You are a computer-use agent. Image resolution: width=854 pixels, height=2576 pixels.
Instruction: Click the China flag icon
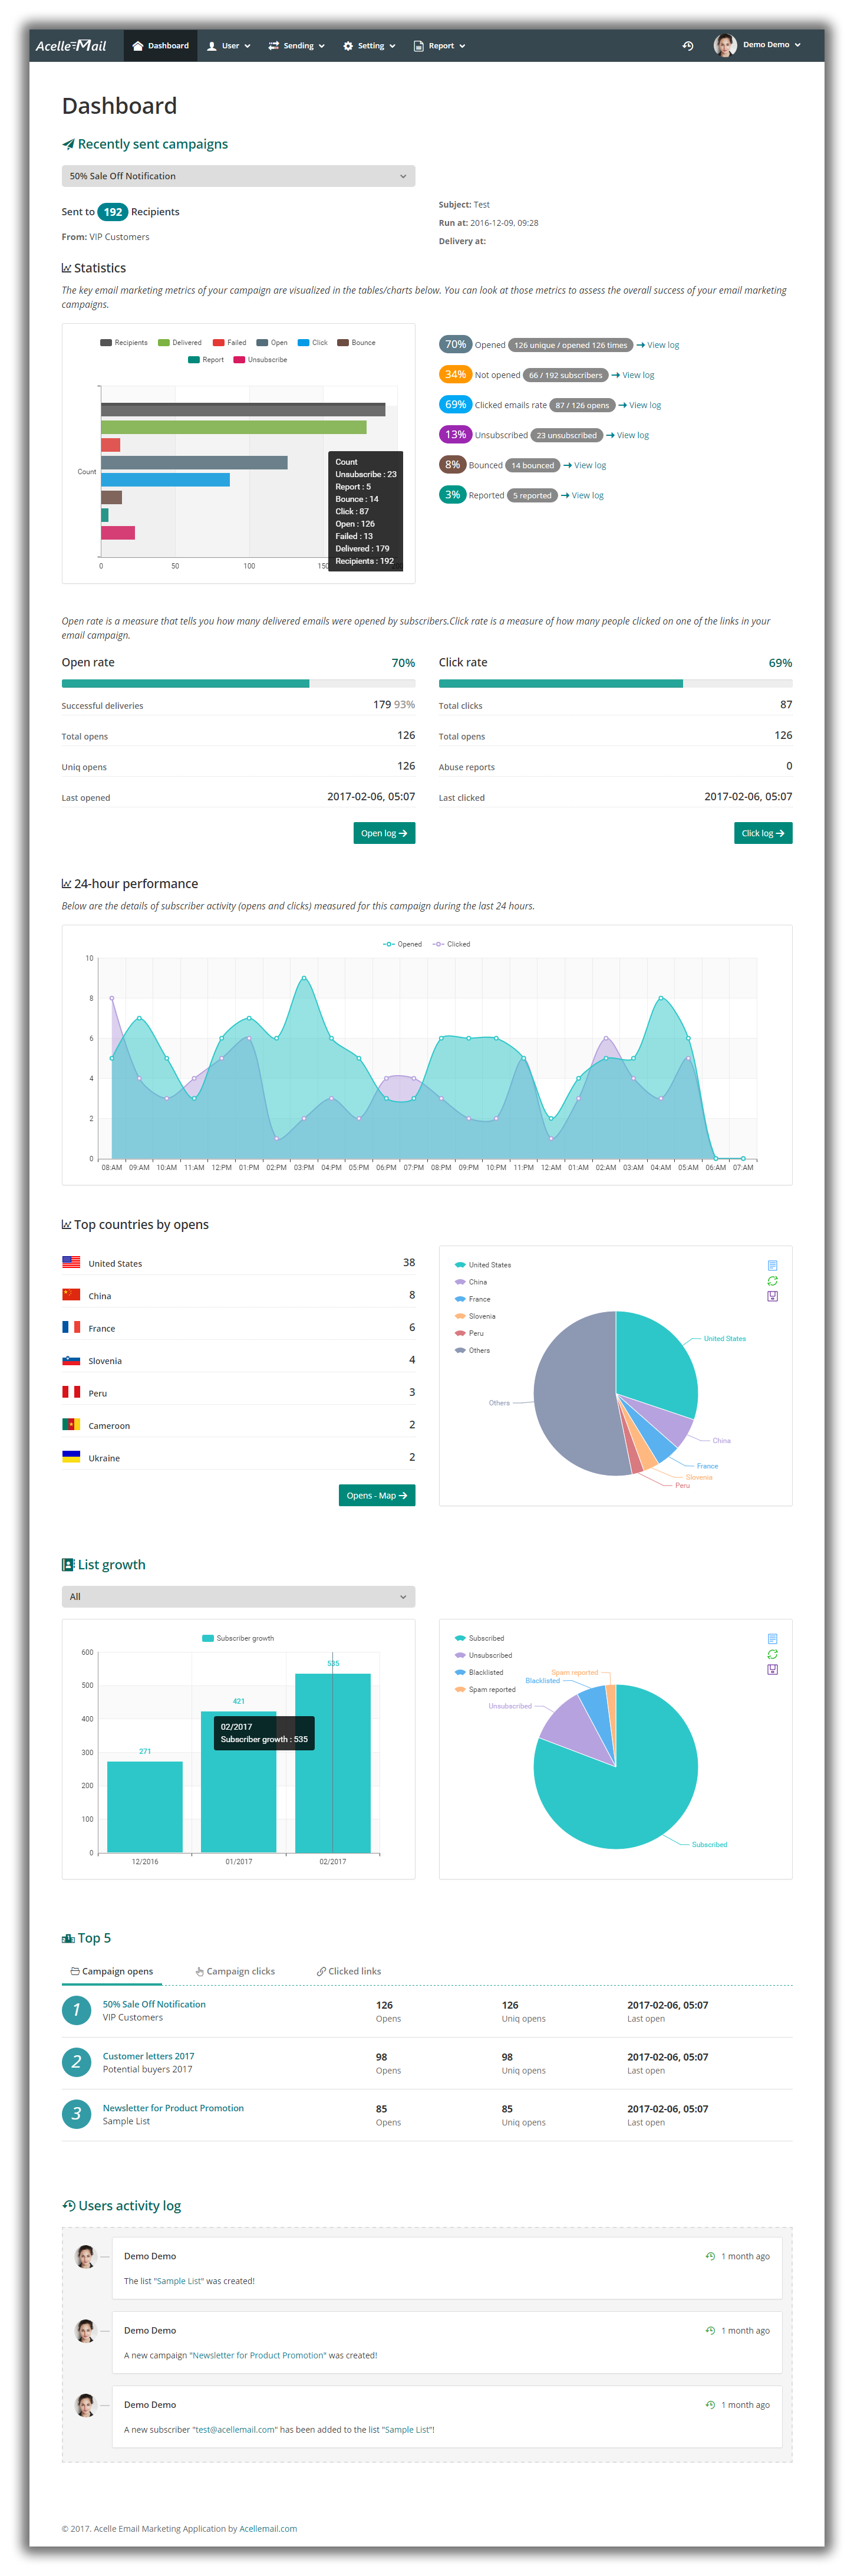71,1295
